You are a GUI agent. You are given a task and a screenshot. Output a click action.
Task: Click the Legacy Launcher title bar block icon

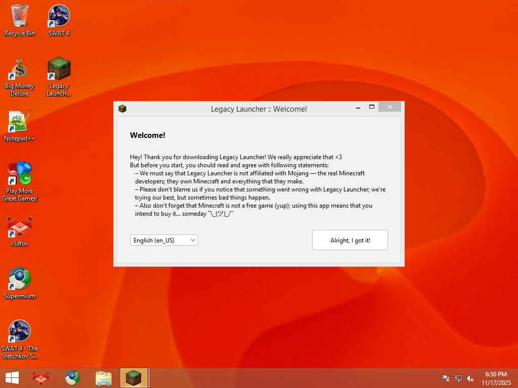coord(122,109)
